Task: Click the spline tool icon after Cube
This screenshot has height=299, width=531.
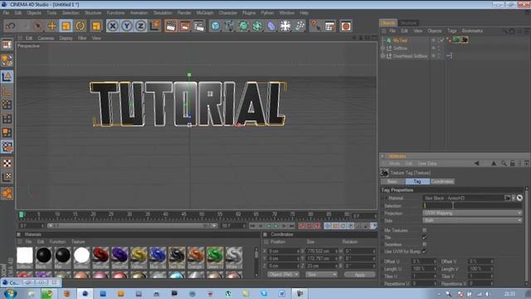Action: click(229, 26)
